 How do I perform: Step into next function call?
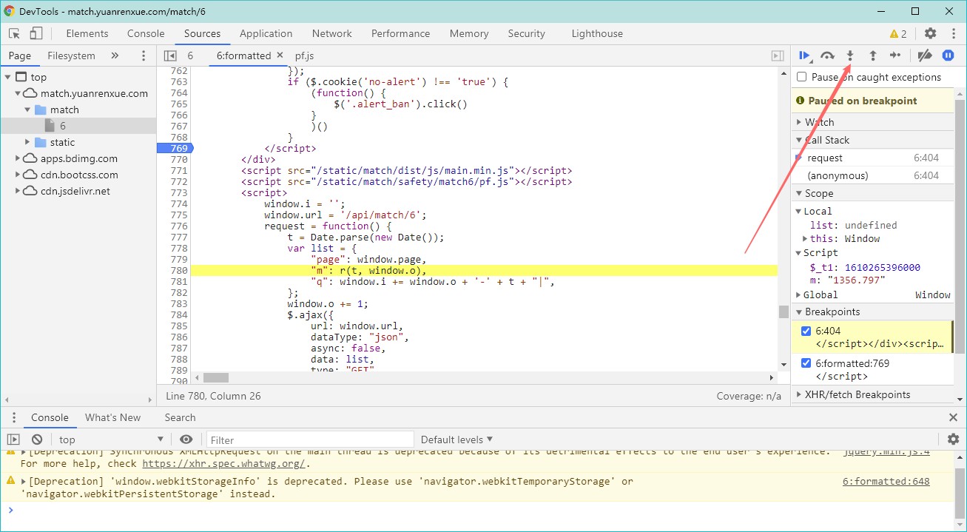[x=850, y=55]
